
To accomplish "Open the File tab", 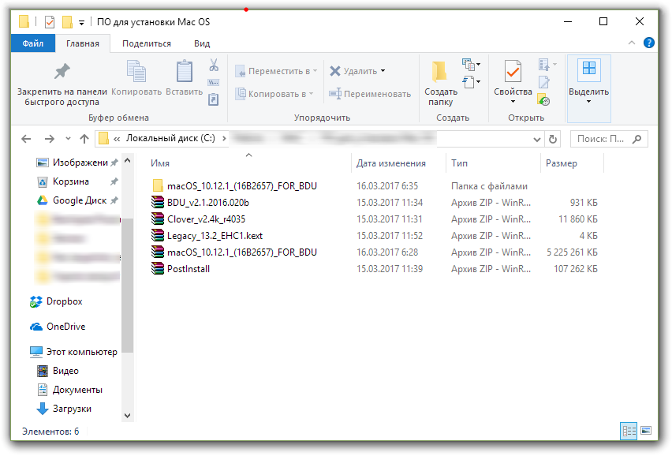I will (33, 43).
